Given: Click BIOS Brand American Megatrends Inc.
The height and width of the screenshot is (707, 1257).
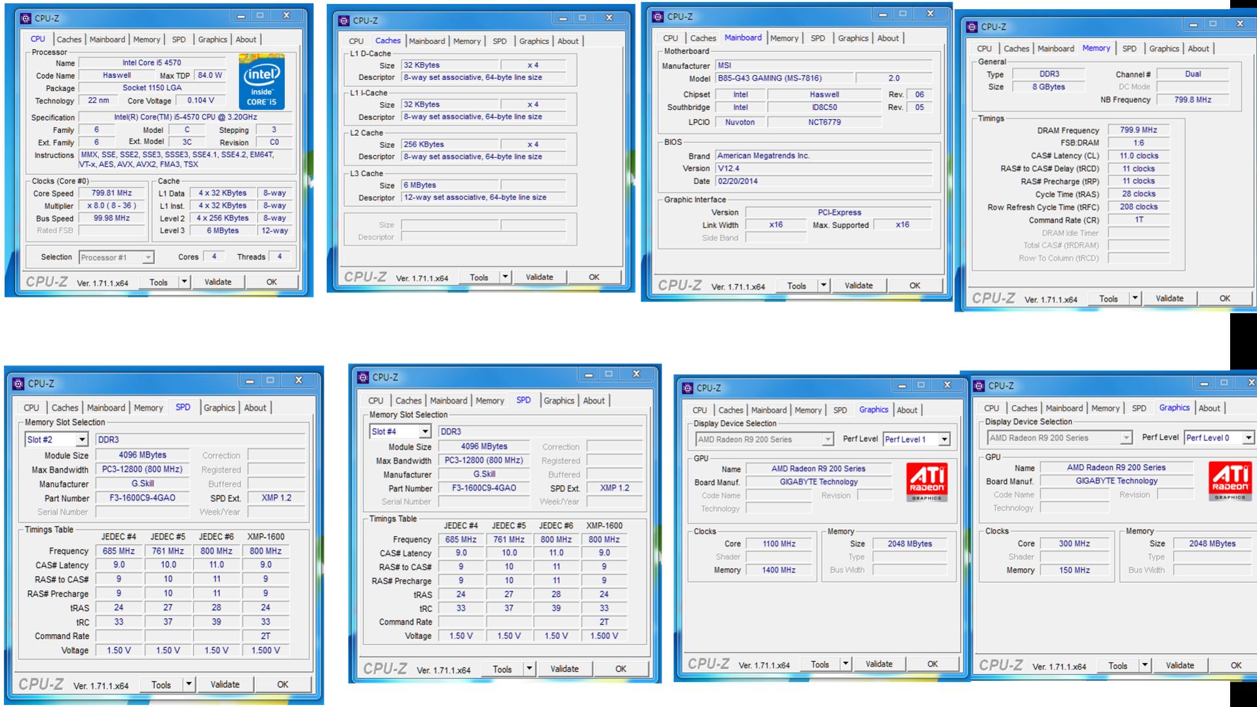Looking at the screenshot, I should [823, 156].
